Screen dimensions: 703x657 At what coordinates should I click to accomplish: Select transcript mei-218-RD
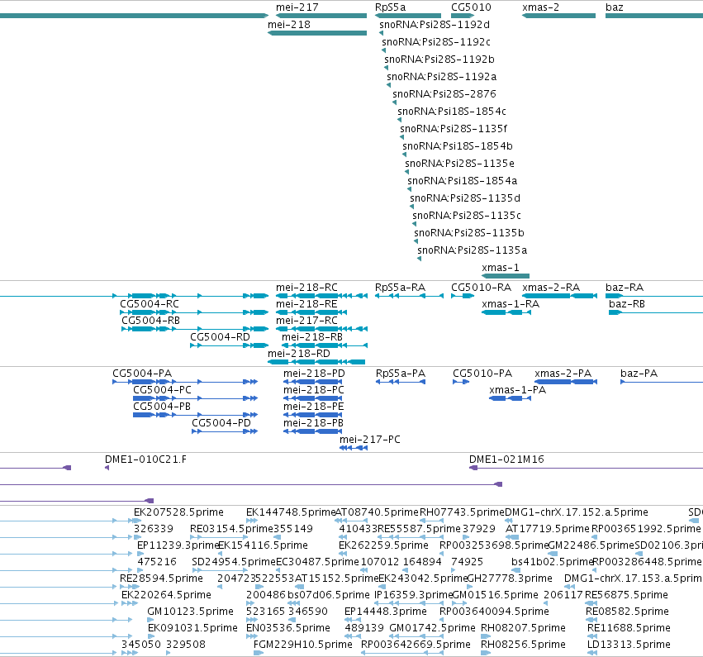pyautogui.click(x=298, y=354)
